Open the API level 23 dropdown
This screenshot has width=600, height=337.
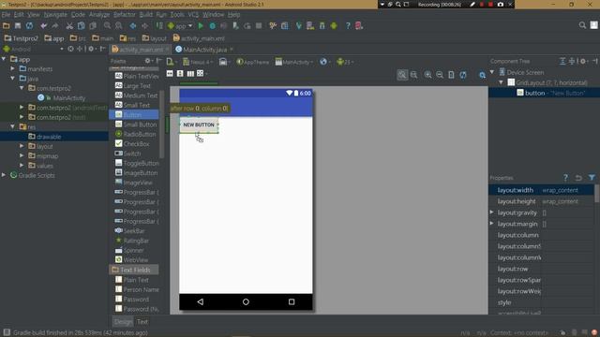[345, 62]
